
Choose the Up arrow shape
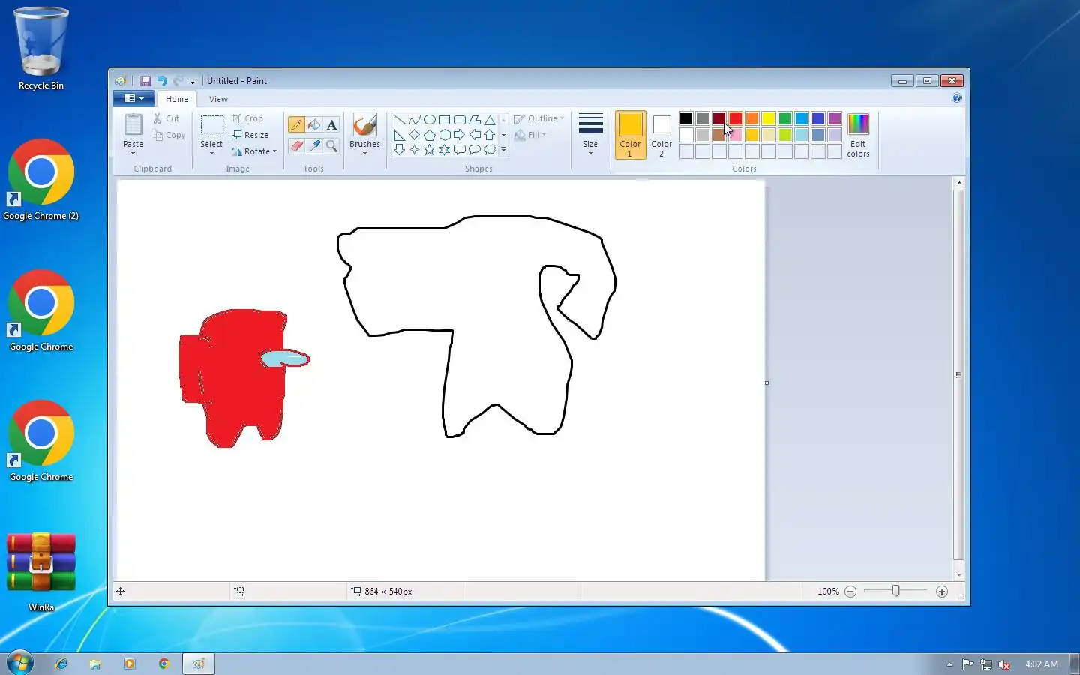[490, 135]
